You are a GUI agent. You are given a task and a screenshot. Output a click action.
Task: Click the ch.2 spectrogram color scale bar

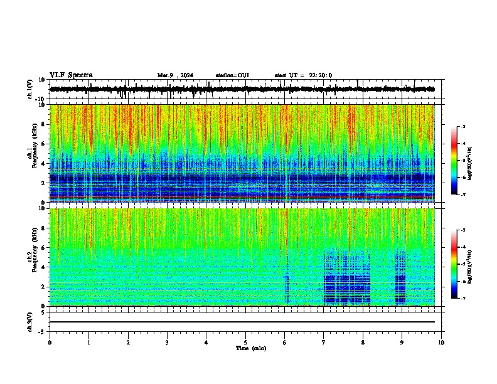[454, 264]
